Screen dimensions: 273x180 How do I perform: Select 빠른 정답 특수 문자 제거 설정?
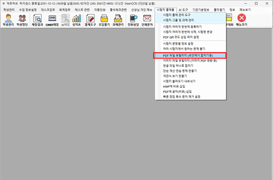[182, 97]
